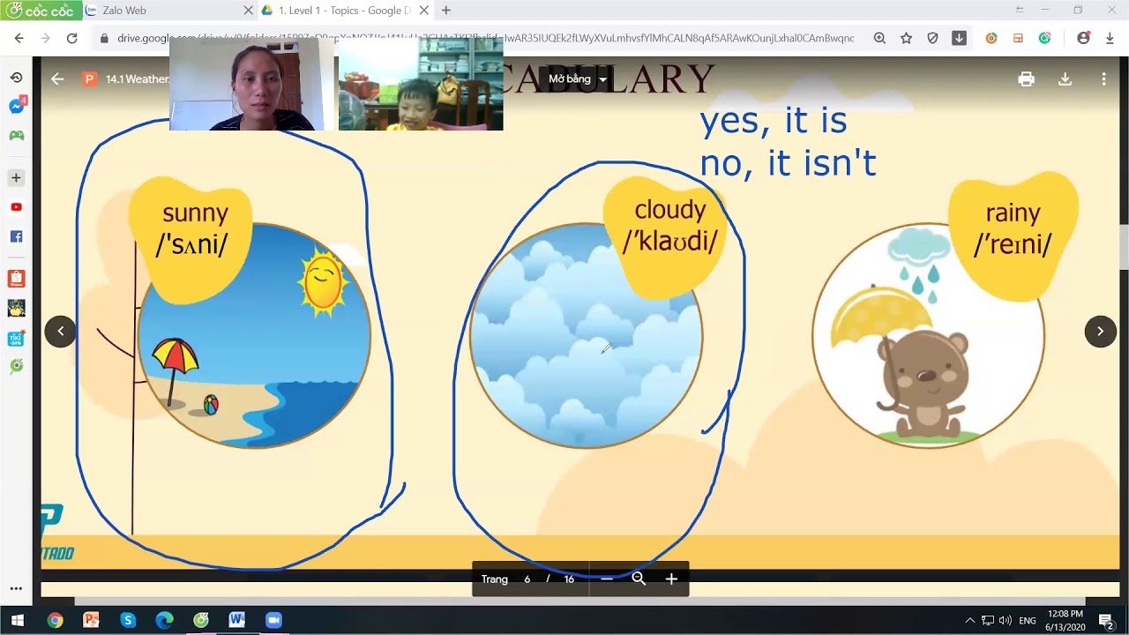Open the Cốc Cốc browser main menu logo
Screen dimensions: 1129x635
(x=41, y=11)
